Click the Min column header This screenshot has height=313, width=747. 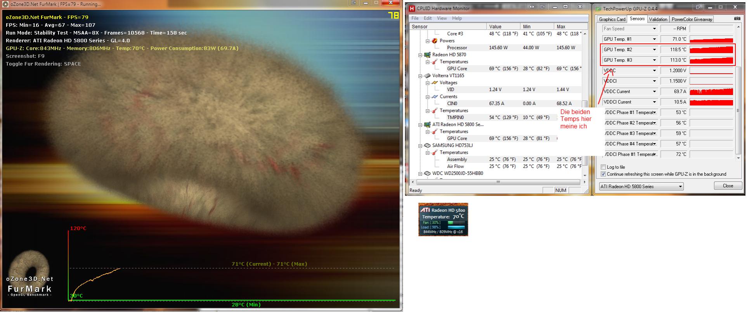(537, 27)
